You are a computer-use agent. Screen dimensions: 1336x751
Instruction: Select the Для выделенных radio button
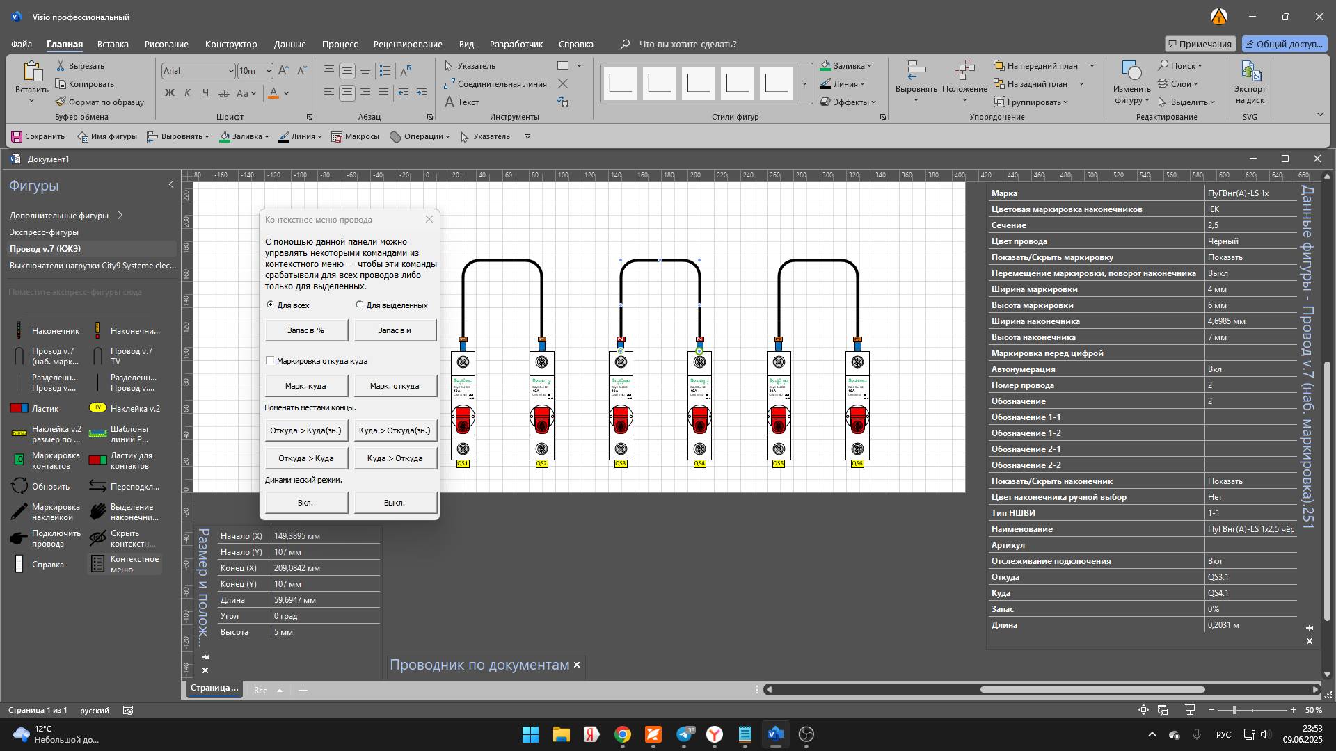tap(360, 305)
